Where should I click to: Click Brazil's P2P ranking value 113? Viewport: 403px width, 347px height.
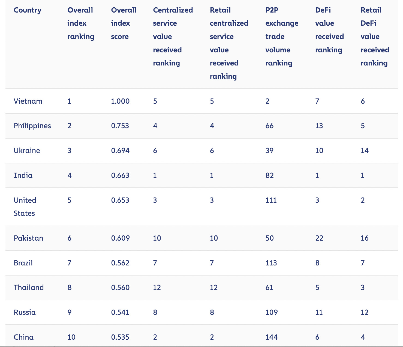[x=271, y=263]
